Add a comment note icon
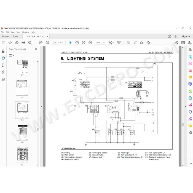193x193 pixels. coord(128,43)
